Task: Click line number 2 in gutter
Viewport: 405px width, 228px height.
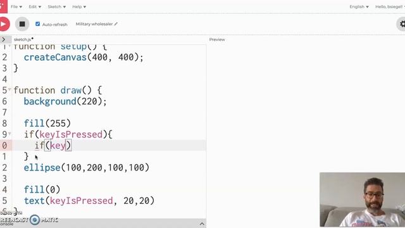Action: pos(4,57)
